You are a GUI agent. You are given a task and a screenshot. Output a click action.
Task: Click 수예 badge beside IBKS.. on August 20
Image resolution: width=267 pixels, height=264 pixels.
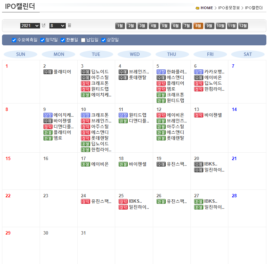coord(199,164)
